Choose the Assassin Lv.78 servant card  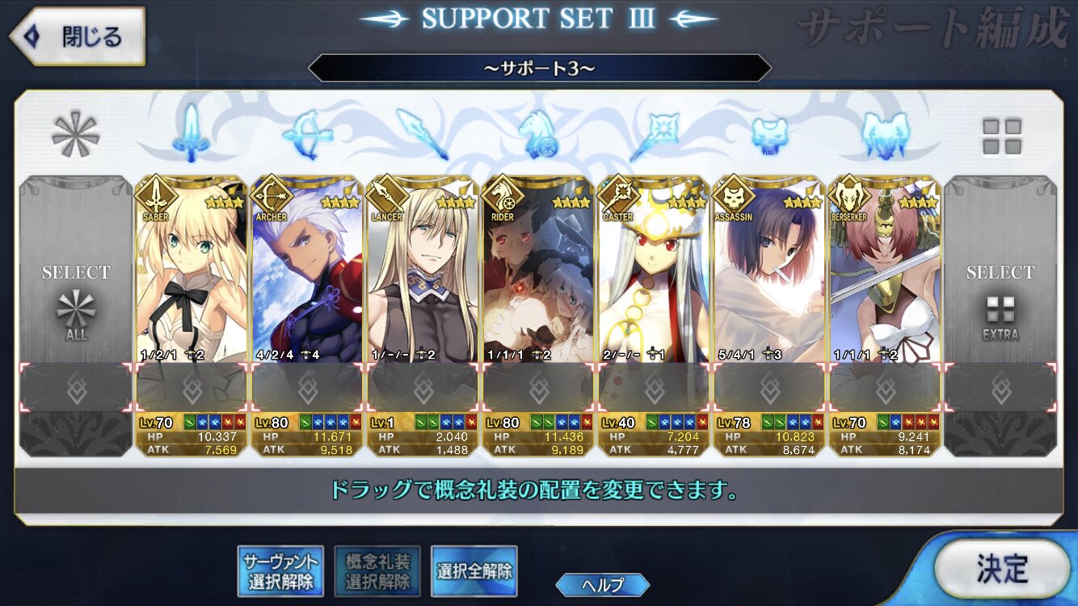pyautogui.click(x=769, y=316)
